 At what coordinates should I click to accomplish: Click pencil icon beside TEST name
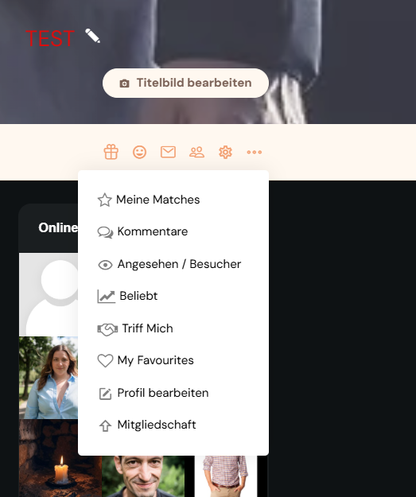(x=92, y=36)
